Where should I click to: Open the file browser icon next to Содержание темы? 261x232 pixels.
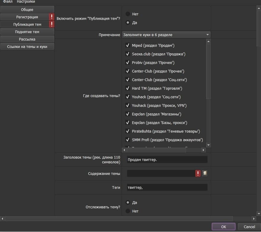pyautogui.click(x=205, y=173)
